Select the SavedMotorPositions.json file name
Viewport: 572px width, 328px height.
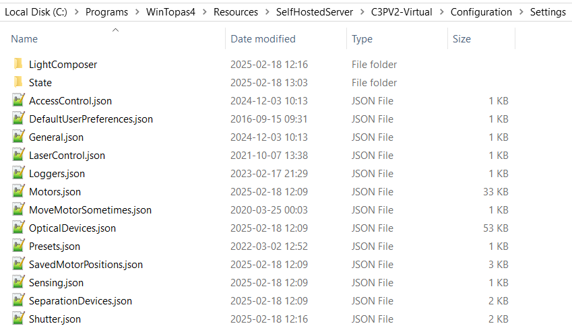pyautogui.click(x=86, y=265)
